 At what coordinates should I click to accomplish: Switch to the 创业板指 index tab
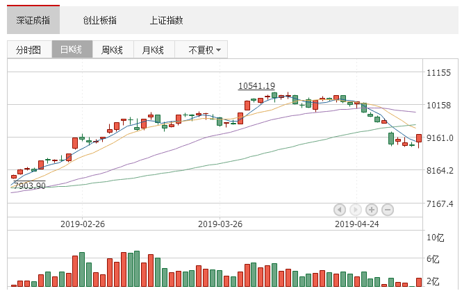99,20
